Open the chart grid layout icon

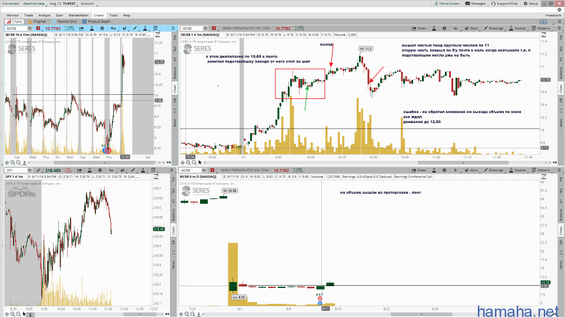(x=543, y=22)
